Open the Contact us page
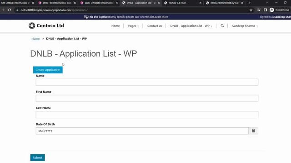The image size is (291, 163). 155,26
